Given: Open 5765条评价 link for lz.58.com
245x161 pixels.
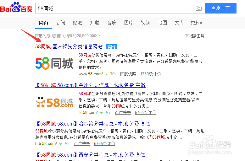Looking at the screenshot, I should (146, 113).
